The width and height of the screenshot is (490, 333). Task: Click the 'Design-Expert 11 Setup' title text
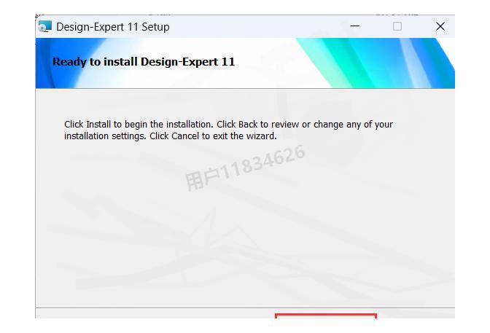click(113, 27)
